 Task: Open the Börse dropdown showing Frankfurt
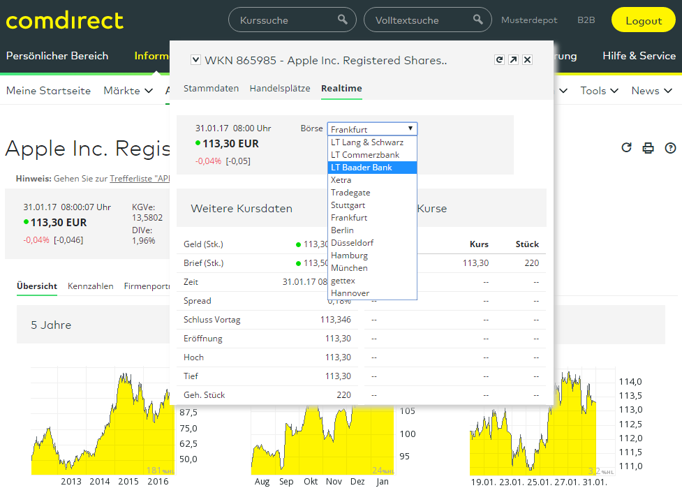(372, 129)
